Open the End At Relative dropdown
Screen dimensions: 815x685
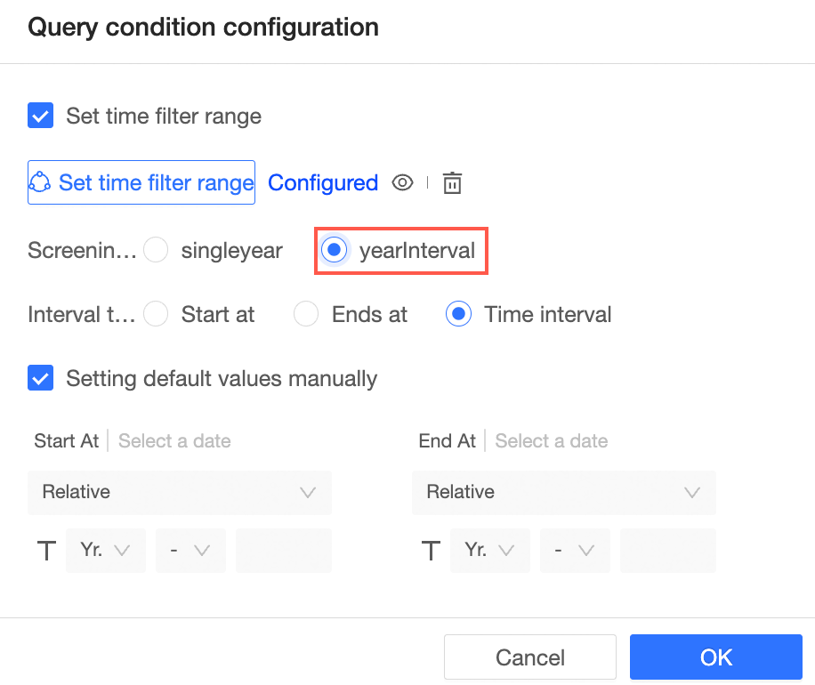click(564, 492)
